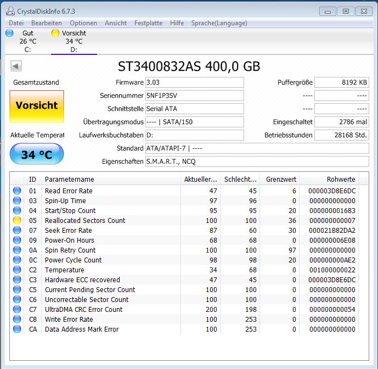The width and height of the screenshot is (378, 369).
Task: Maximize the CrystalDiskInfo window
Action: point(346,12)
